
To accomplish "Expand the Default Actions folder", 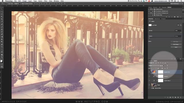I will (153, 9).
